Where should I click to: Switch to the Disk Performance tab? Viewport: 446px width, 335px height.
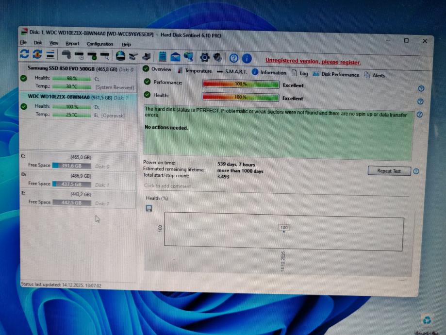tap(336, 74)
